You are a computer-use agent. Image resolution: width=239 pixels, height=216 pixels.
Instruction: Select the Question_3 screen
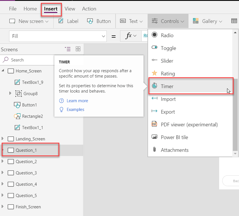(26, 173)
